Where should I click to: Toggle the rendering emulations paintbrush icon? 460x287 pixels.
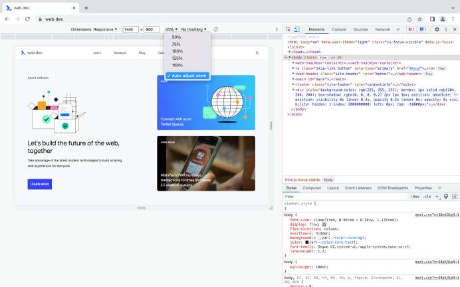click(446, 197)
